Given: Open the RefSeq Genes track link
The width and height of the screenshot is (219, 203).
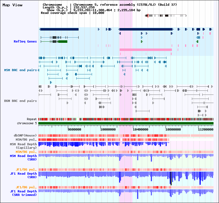Looking at the screenshot, I should [25, 41].
